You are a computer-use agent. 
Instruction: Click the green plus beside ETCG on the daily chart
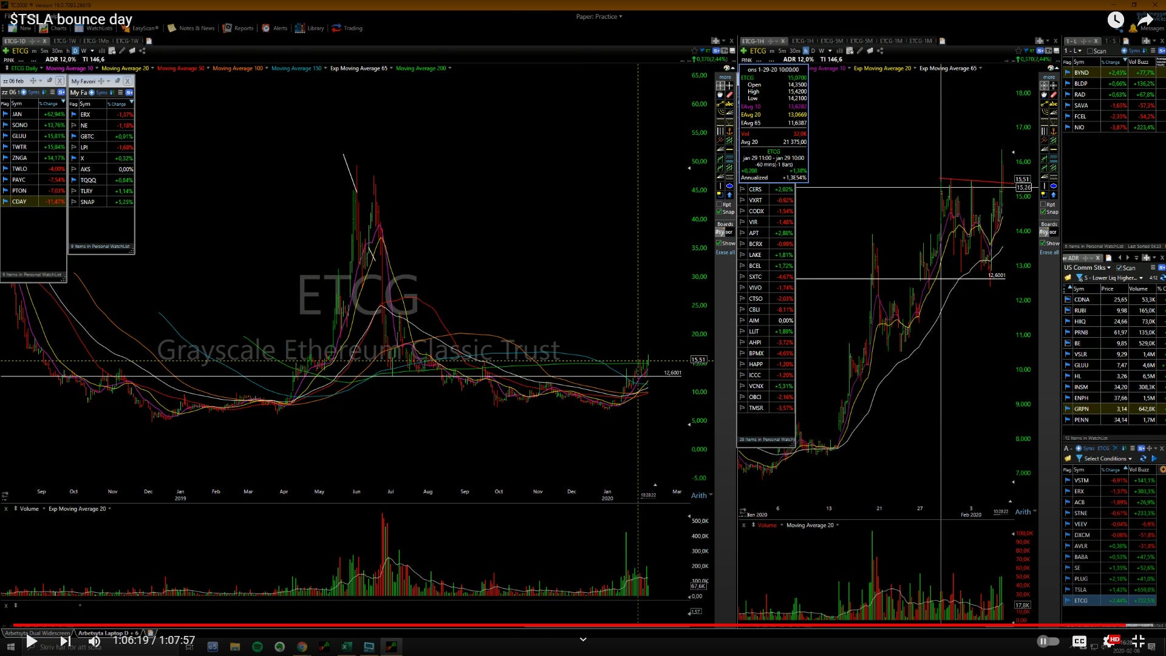(x=6, y=50)
